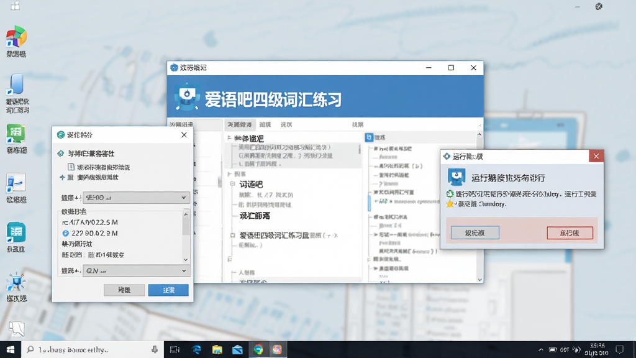
Task: Close the small settings dialog
Action: [184, 135]
